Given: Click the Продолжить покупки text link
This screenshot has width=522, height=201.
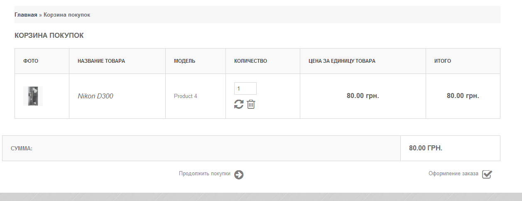Looking at the screenshot, I should coord(204,174).
